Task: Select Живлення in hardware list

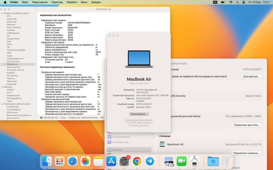Action: (18, 64)
